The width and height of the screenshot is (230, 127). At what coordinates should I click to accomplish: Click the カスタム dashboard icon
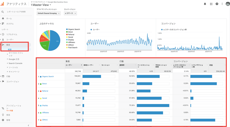3,24
